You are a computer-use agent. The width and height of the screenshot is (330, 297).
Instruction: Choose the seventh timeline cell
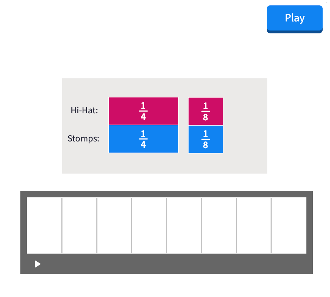coord(254,225)
